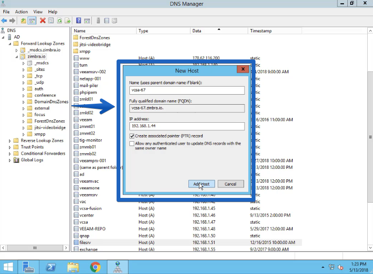Click the tree pane horizontal scrollbar thumb
The height and width of the screenshot is (274, 373).
tap(35, 248)
